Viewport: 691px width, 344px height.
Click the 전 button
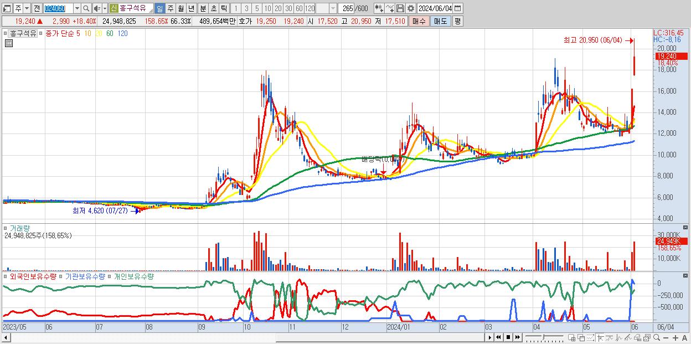[x=37, y=8]
